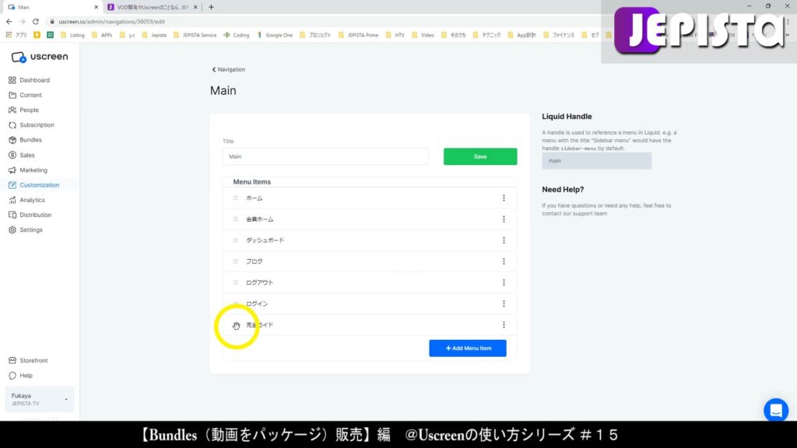Screen dimensions: 797x448
Task: Click the Help chat bubble icon
Action: coord(12,376)
